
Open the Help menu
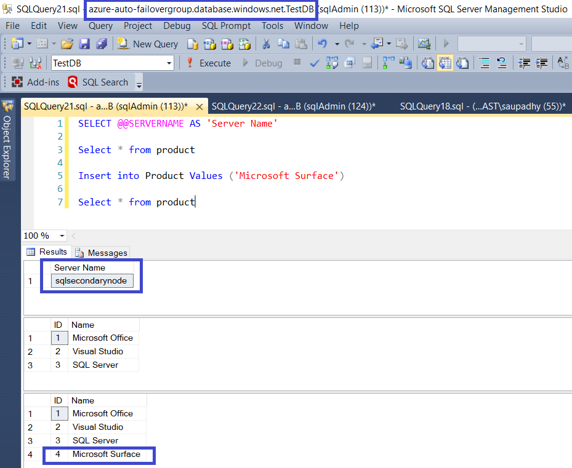coord(349,26)
